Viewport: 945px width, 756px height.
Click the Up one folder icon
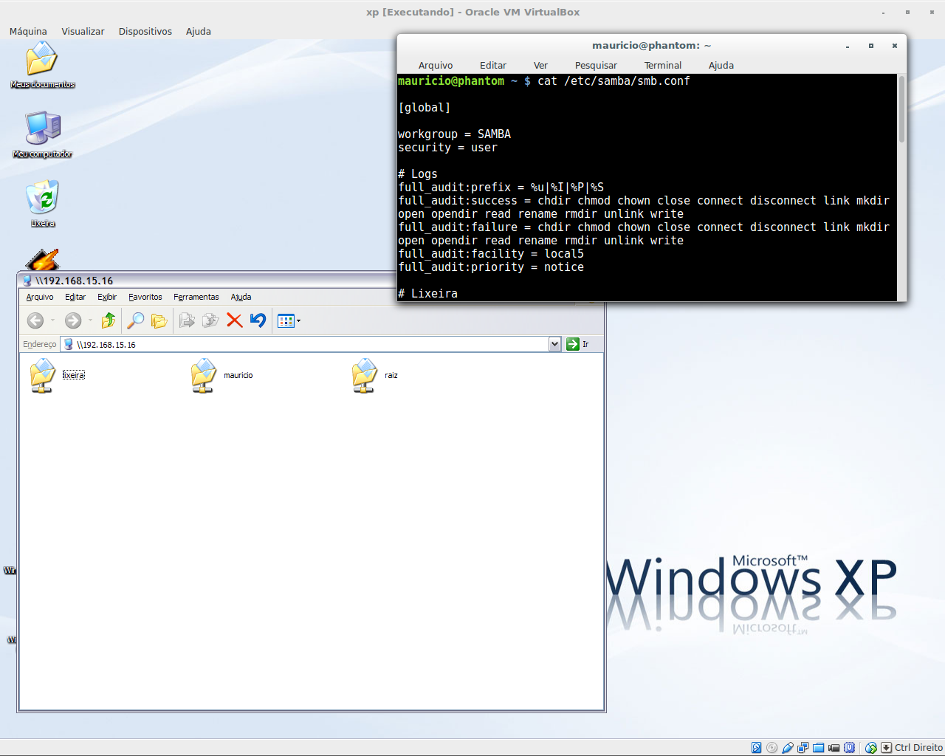coord(109,320)
